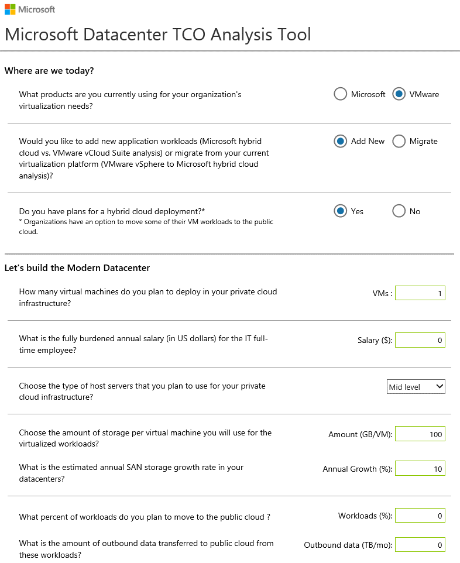Click the 'Where are we today?' heading
This screenshot has height=563, width=460.
point(49,70)
